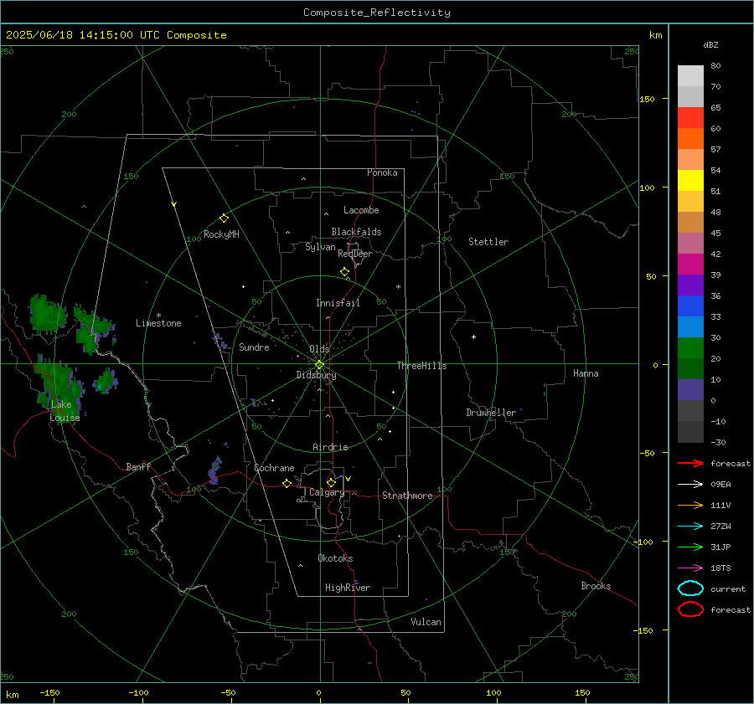Click the yellow diamond marker beside RockyMH

pos(224,218)
